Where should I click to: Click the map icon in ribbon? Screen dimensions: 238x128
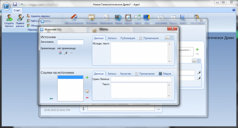click(137, 17)
